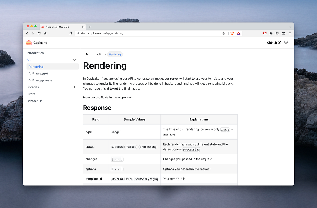Click the Response section heading
Screen dimensions: 317x208
click(97, 108)
